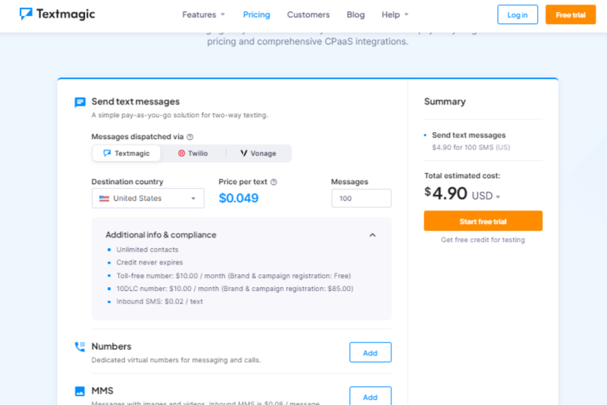
Task: Click the Textmagic logo in the header
Action: click(57, 14)
